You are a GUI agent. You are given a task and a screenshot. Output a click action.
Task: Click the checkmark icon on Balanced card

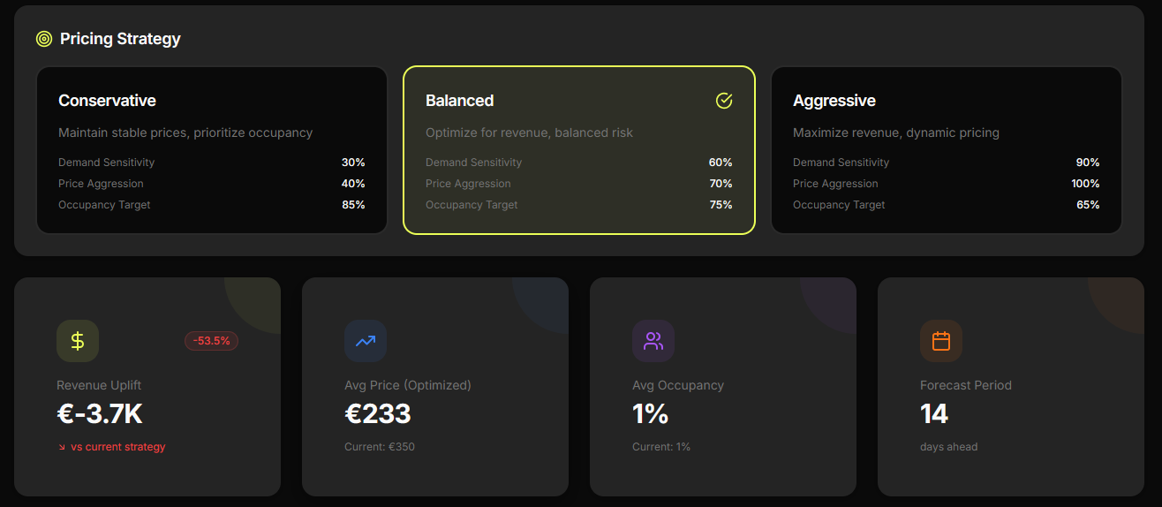point(724,101)
